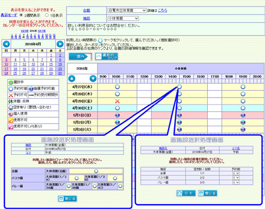Select 5月2日 evening lottery slot
This screenshot has width=265, height=209.
pyautogui.click(x=243, y=123)
